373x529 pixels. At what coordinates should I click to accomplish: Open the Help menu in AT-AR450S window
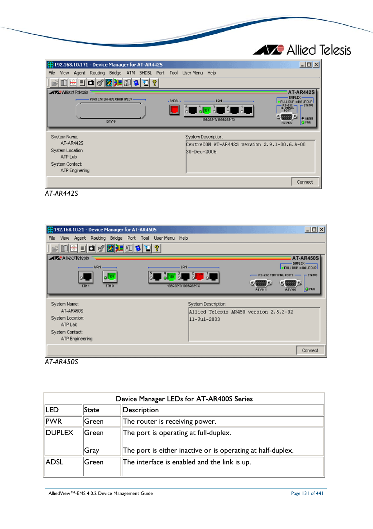click(184, 238)
